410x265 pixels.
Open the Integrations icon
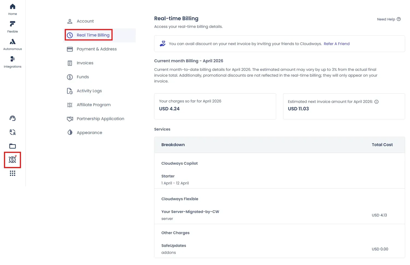click(13, 59)
